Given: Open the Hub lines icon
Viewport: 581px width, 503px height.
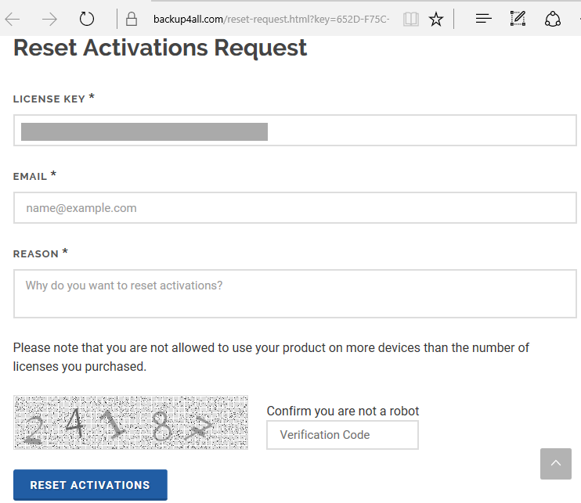Looking at the screenshot, I should click(x=484, y=19).
